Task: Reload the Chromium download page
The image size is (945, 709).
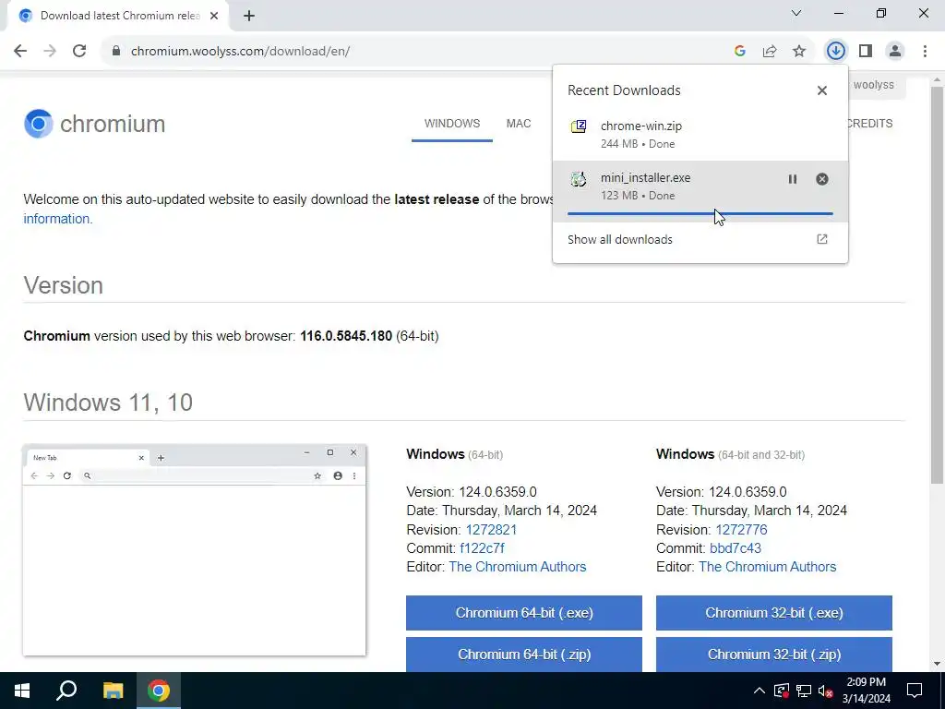Action: (x=79, y=51)
